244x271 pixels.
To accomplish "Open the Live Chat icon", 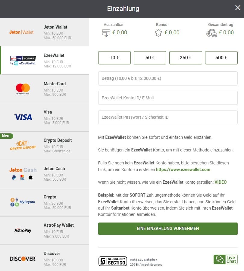I will click(226, 259).
